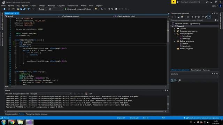Select targetver.h in Solution Explorer

tap(186, 46)
